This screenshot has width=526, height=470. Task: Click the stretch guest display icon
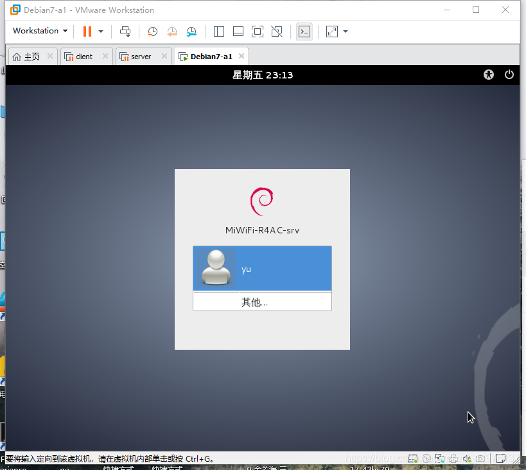pyautogui.click(x=332, y=32)
